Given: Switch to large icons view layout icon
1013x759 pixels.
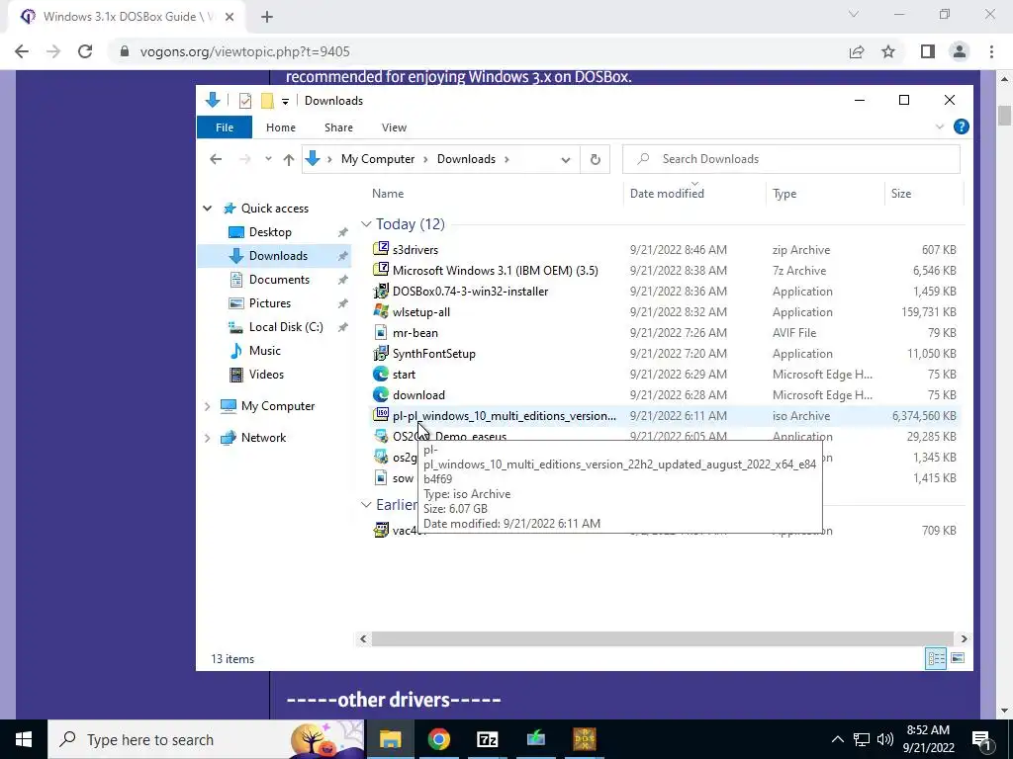Looking at the screenshot, I should coord(958,658).
